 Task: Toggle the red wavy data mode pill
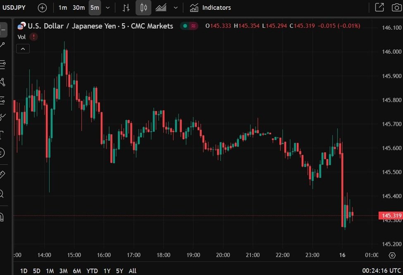pyautogui.click(x=193, y=26)
